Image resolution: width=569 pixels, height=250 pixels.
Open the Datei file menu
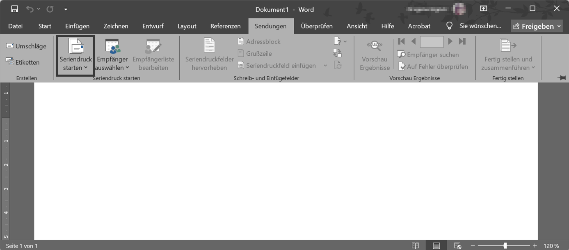pyautogui.click(x=15, y=26)
